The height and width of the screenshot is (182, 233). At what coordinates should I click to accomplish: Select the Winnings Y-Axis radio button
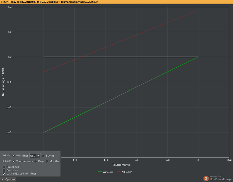click(14, 156)
